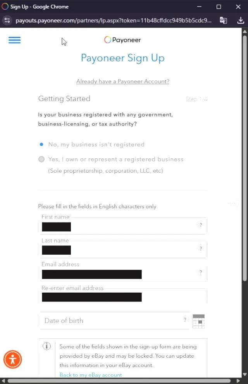The image size is (248, 384).
Task: Open 'Already have a Payoneer Account?' link
Action: coord(122,81)
